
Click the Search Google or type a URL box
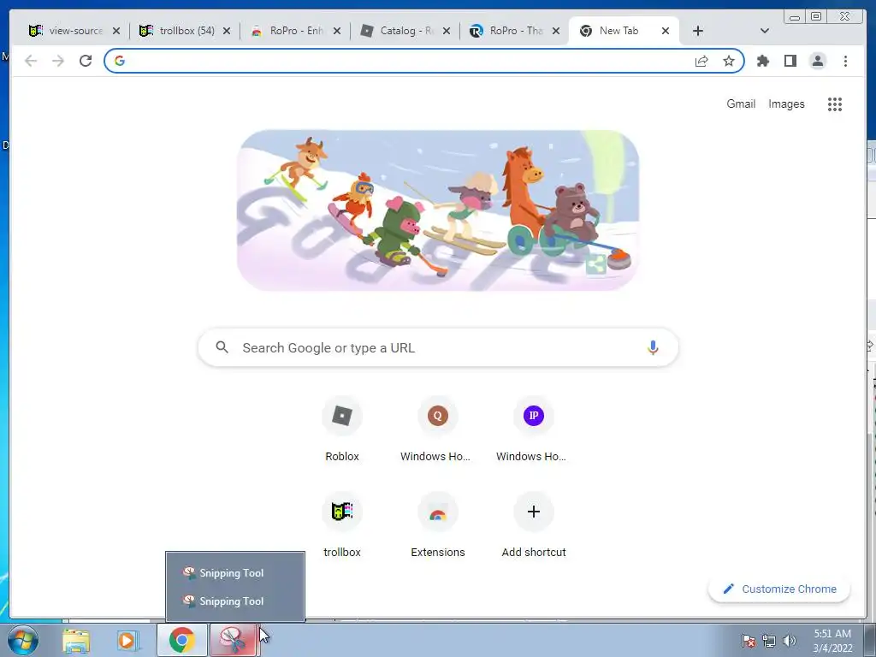click(x=438, y=347)
